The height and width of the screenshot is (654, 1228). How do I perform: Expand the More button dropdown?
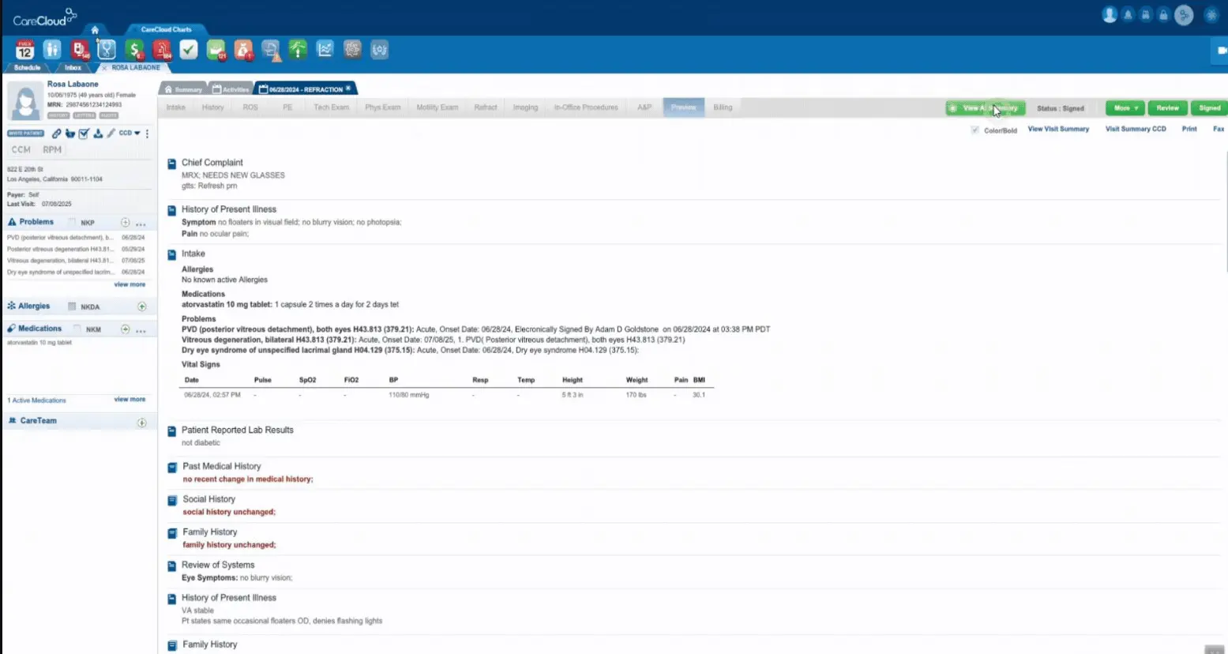pos(1124,108)
